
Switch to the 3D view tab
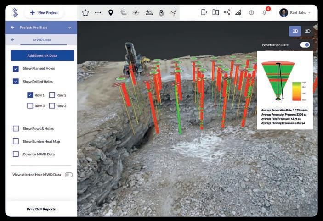click(x=307, y=31)
